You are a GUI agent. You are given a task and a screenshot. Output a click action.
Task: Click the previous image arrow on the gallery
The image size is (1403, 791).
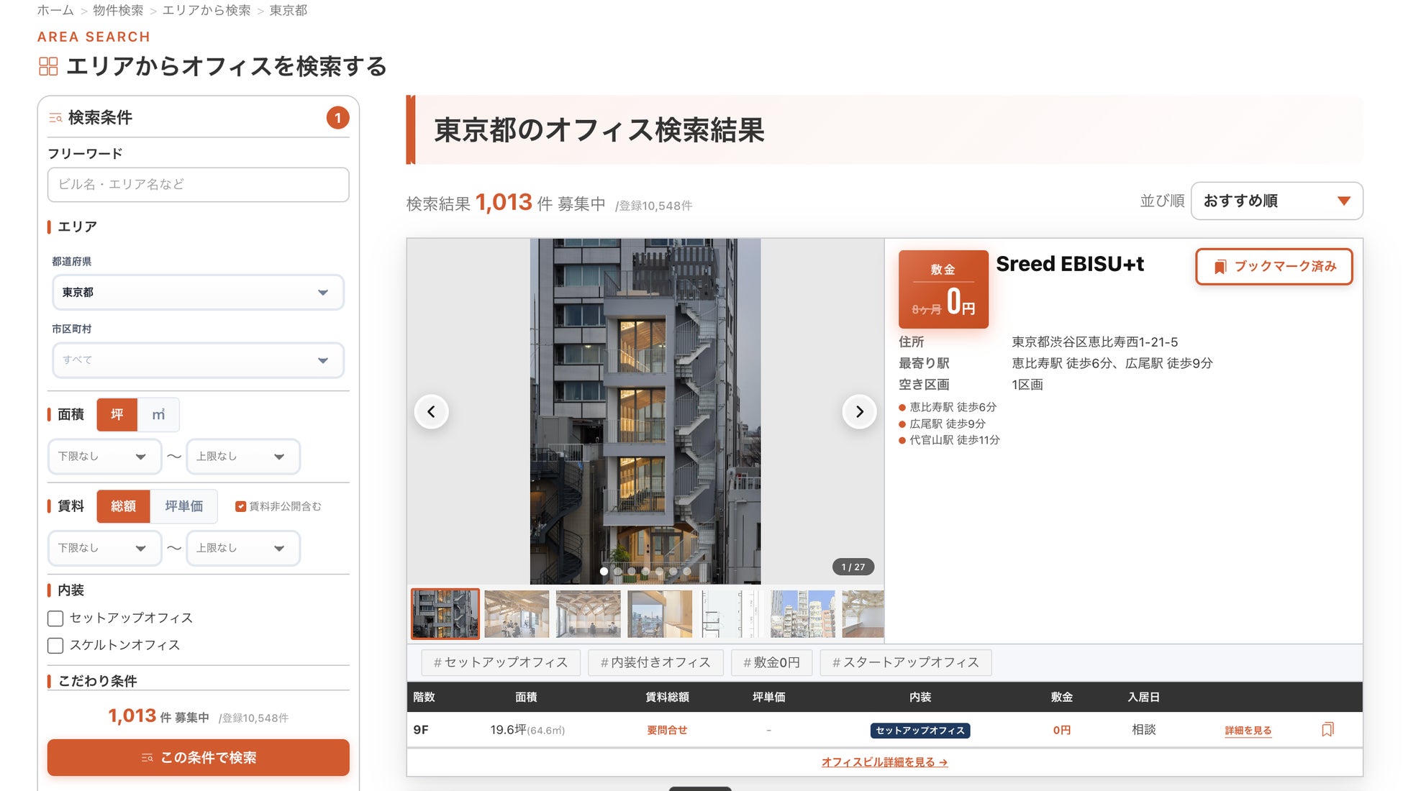(x=431, y=412)
